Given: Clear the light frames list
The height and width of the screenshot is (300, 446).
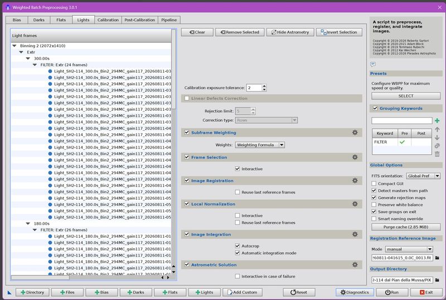Looking at the screenshot, I should click(x=197, y=32).
